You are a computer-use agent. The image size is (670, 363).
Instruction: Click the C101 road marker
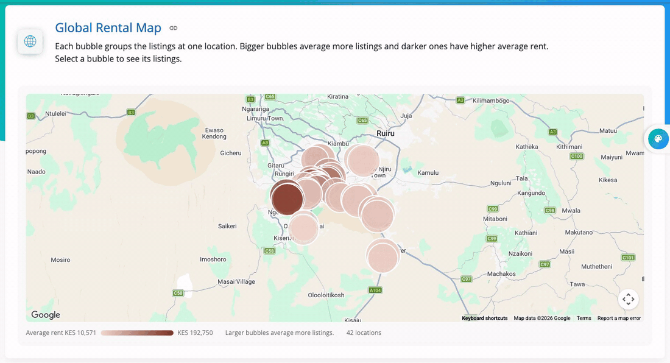pos(628,258)
